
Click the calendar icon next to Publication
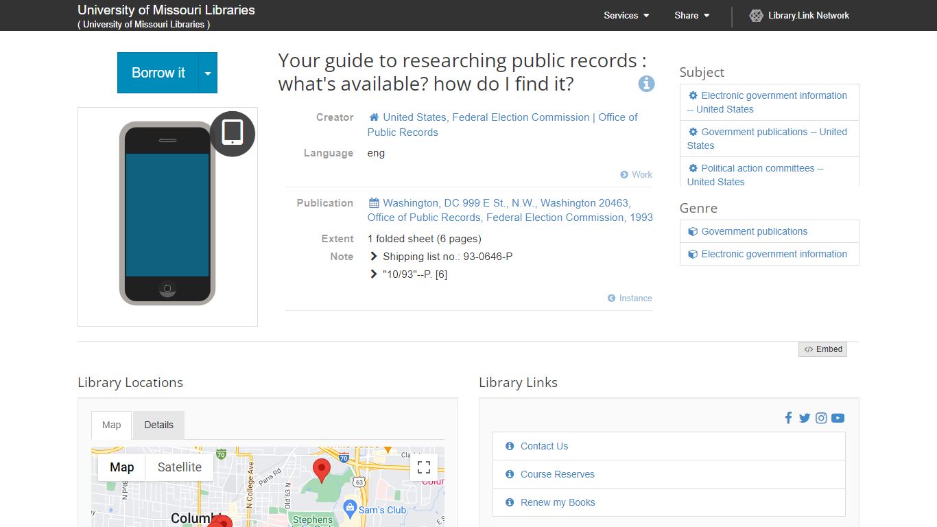pyautogui.click(x=374, y=203)
